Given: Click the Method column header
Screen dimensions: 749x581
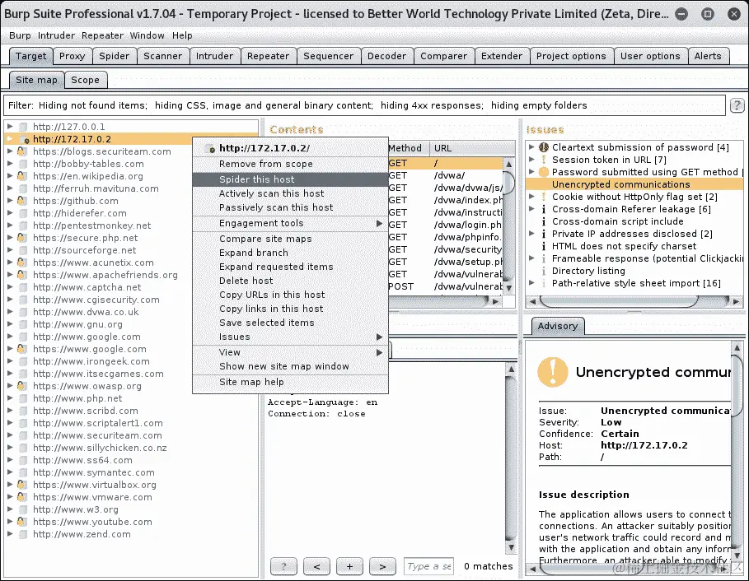Looking at the screenshot, I should [x=409, y=148].
